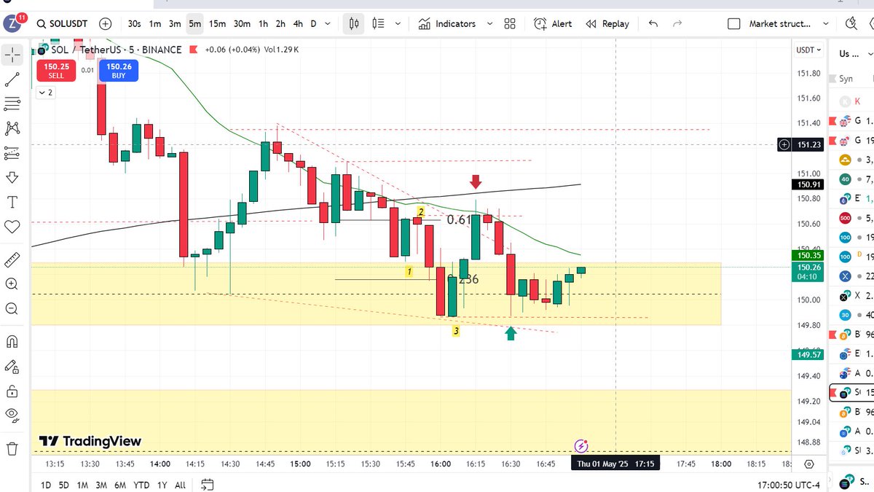Click the trash Remove objects icon
Viewport: 874px width, 492px height.
pyautogui.click(x=12, y=448)
